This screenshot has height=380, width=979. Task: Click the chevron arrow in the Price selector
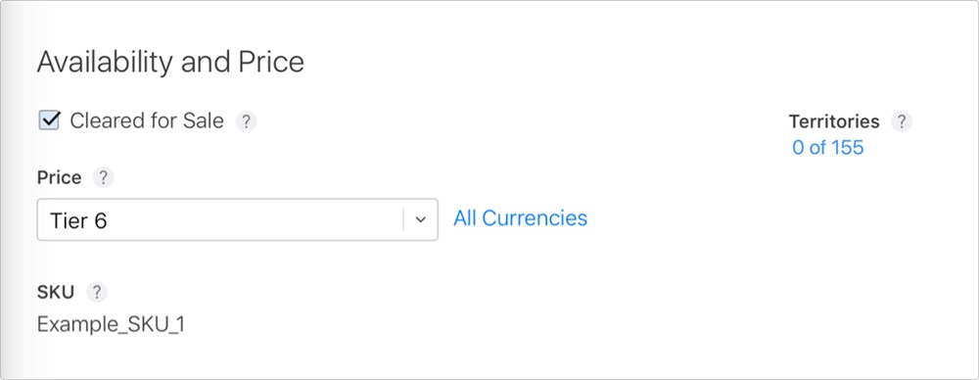pyautogui.click(x=421, y=220)
